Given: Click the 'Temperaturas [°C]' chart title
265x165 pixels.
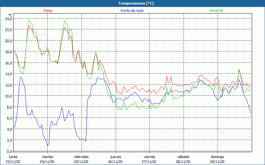Looking at the screenshot, I should point(136,3).
